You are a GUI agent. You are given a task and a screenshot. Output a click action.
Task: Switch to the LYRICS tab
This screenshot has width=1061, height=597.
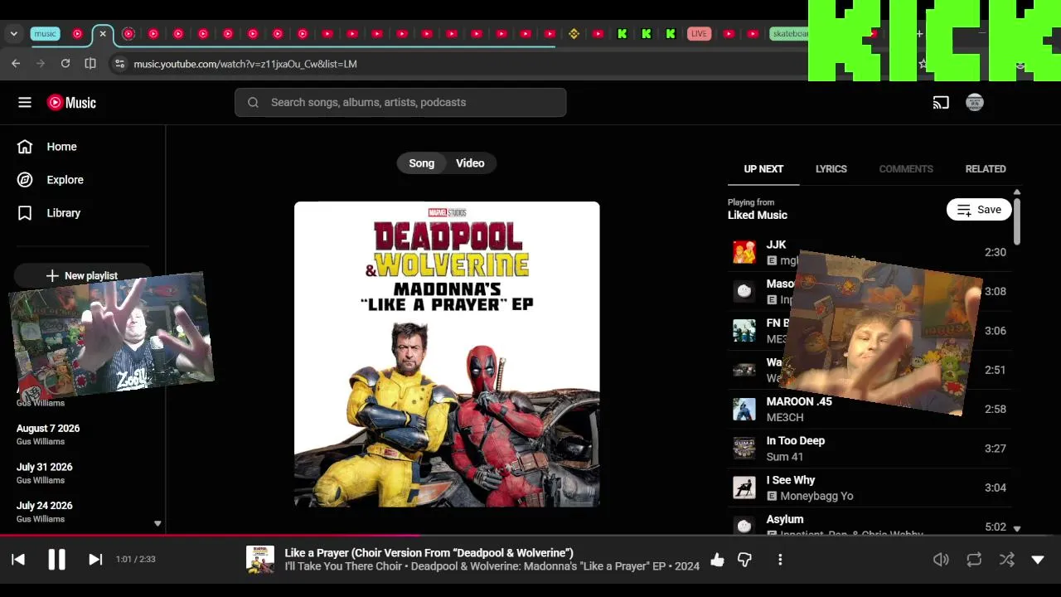click(831, 169)
